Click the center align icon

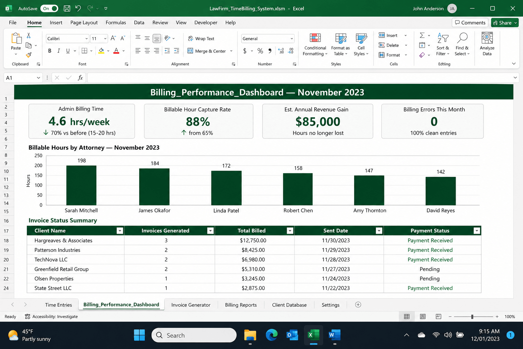147,51
